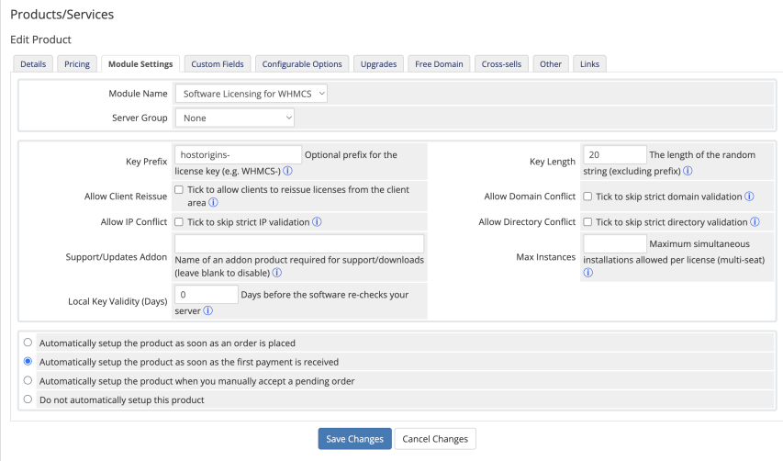
Task: Open info icon for Local Key Validity
Action: [x=207, y=310]
